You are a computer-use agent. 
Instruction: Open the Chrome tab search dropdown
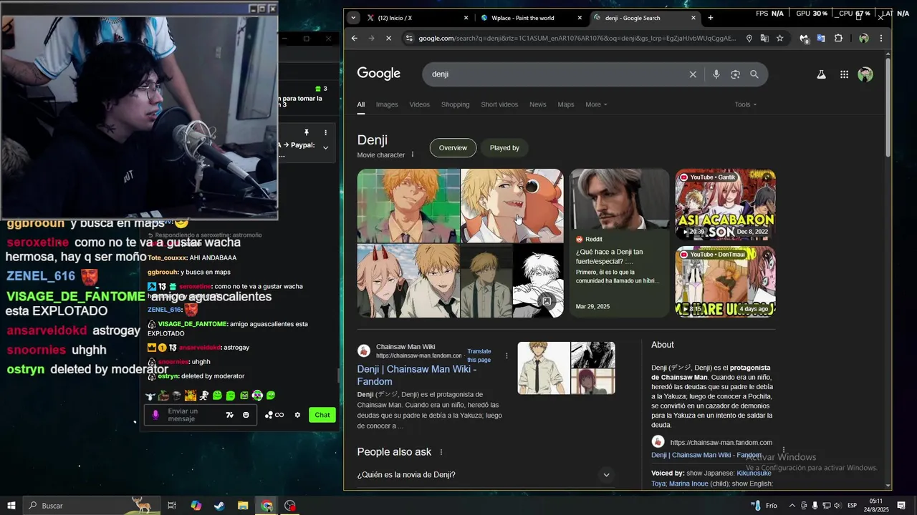coord(353,18)
